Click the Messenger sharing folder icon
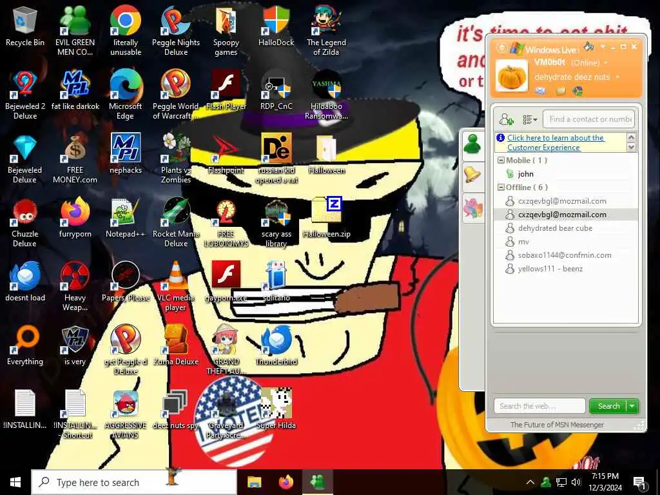 [x=561, y=90]
